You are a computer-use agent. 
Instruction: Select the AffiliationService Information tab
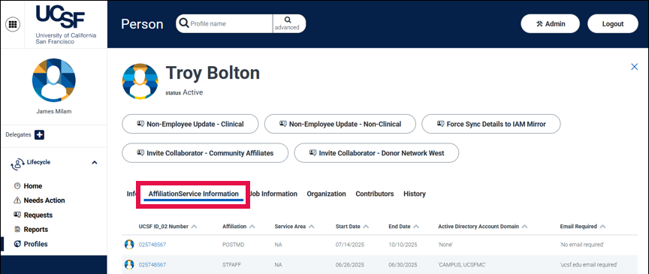tap(193, 194)
